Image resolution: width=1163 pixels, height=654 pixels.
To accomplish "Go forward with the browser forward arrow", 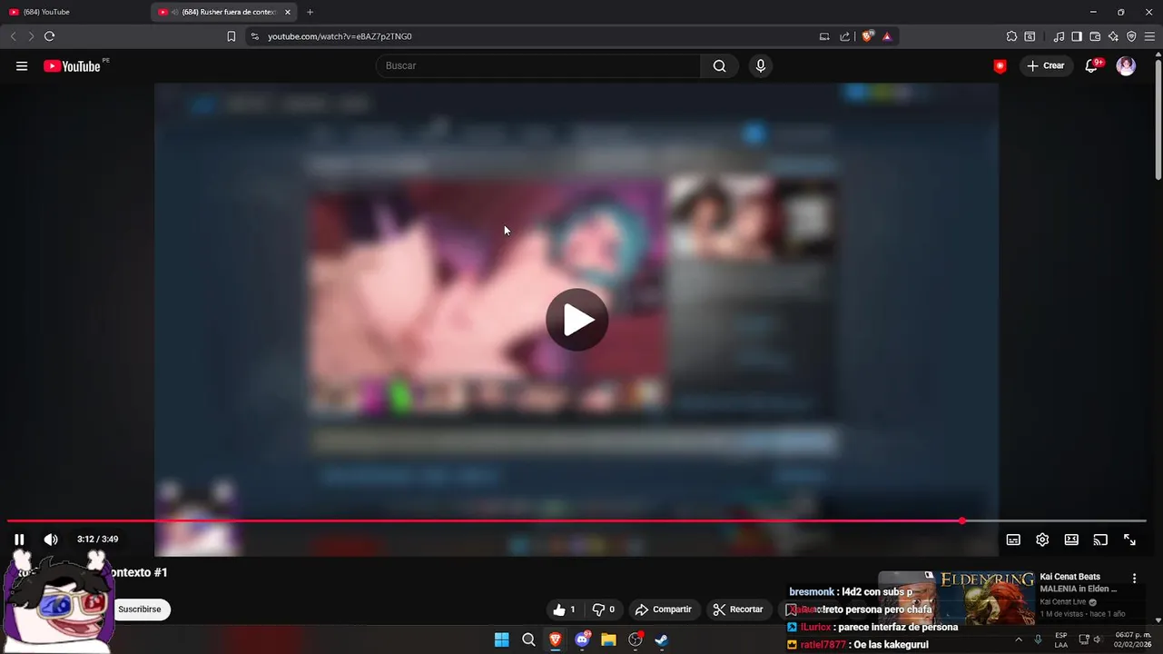I will (31, 36).
